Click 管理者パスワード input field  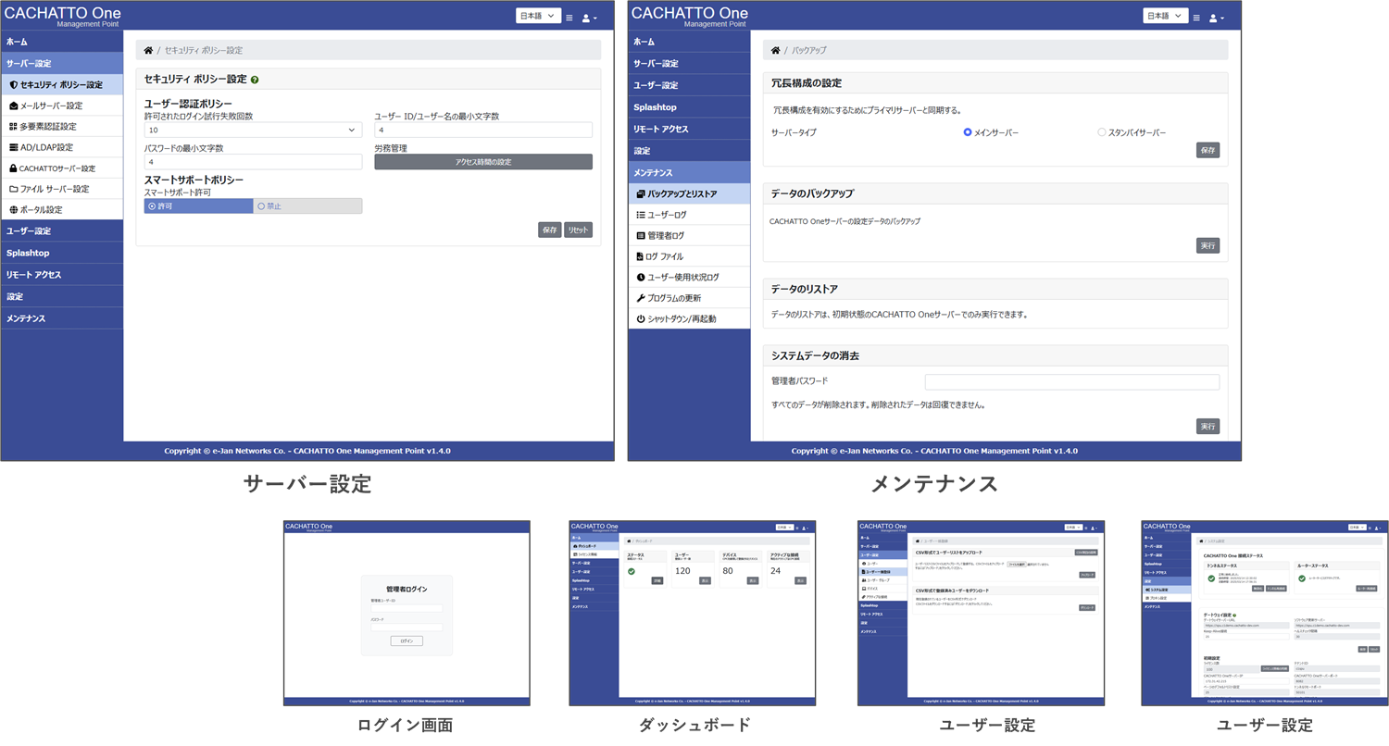tap(1072, 382)
